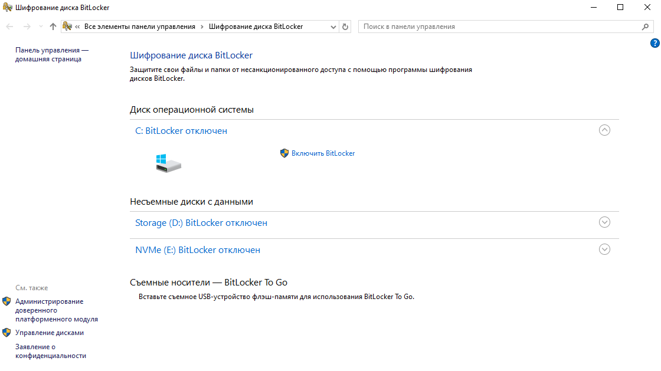Open the address bar history dropdown
Image resolution: width=661 pixels, height=371 pixels.
pos(333,27)
